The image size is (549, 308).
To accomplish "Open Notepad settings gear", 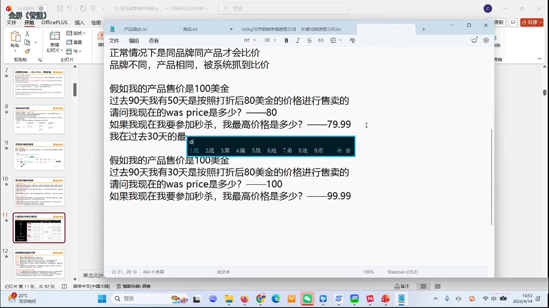I will coord(486,40).
